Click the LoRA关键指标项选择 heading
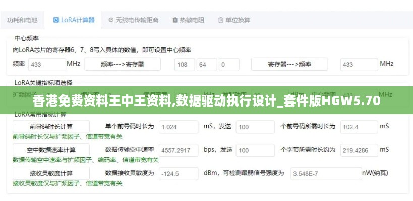Screen dimensions: 413x201 click(x=43, y=83)
